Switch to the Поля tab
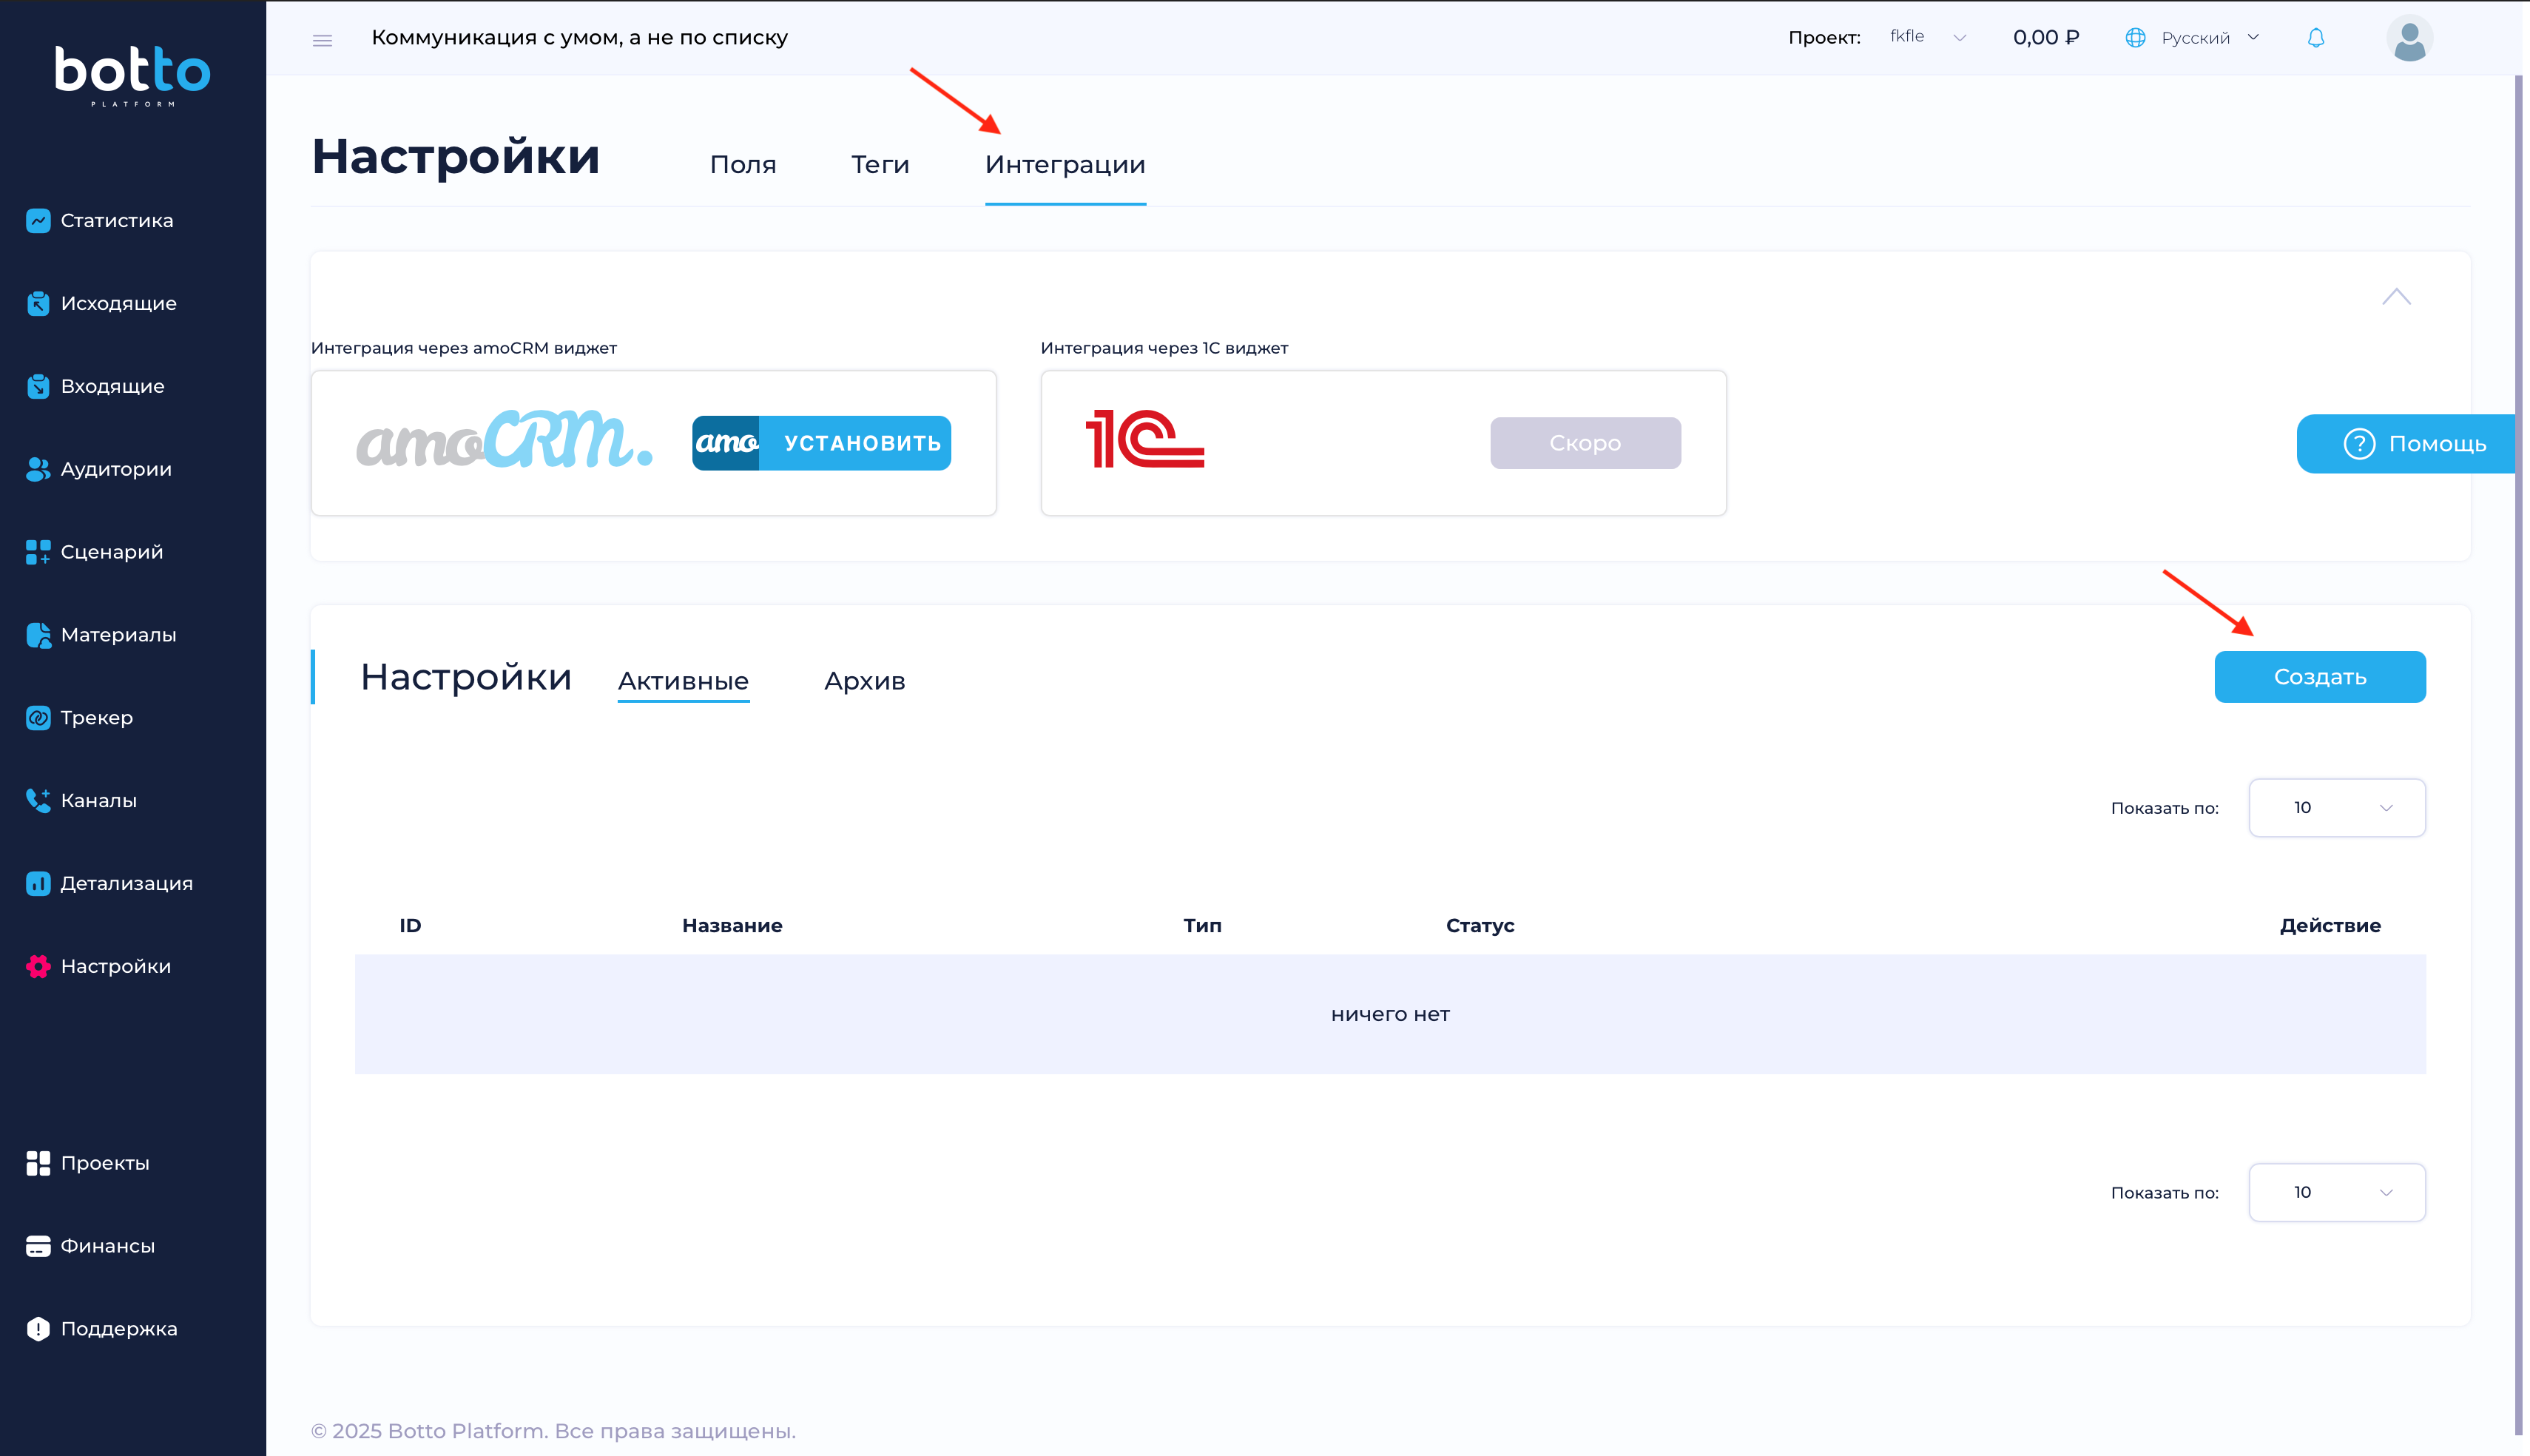Image resolution: width=2530 pixels, height=1456 pixels. click(x=743, y=165)
